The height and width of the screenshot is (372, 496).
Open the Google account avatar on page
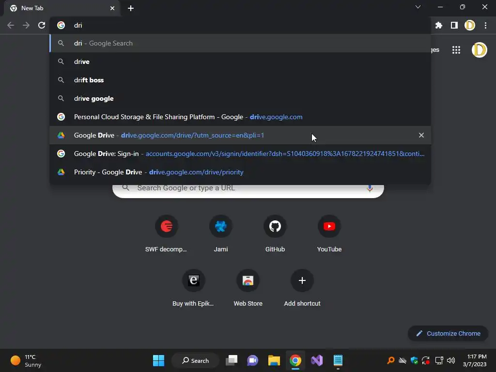pos(479,50)
